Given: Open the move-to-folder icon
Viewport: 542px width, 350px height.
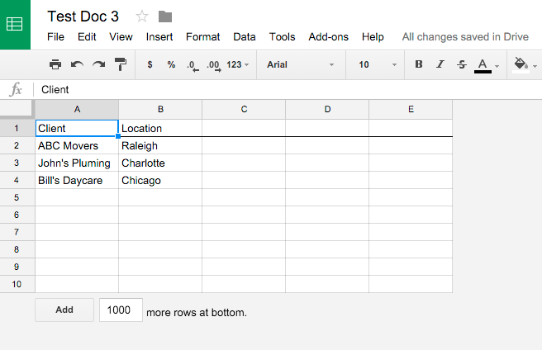Looking at the screenshot, I should [165, 17].
